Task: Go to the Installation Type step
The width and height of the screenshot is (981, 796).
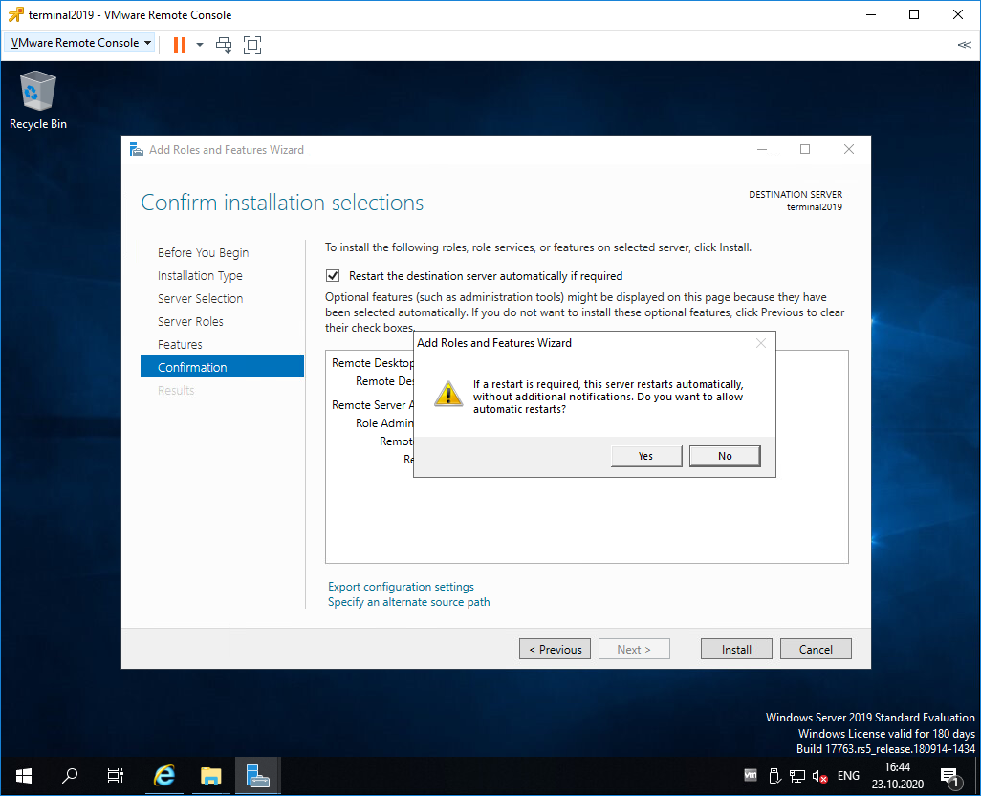Action: tap(200, 276)
